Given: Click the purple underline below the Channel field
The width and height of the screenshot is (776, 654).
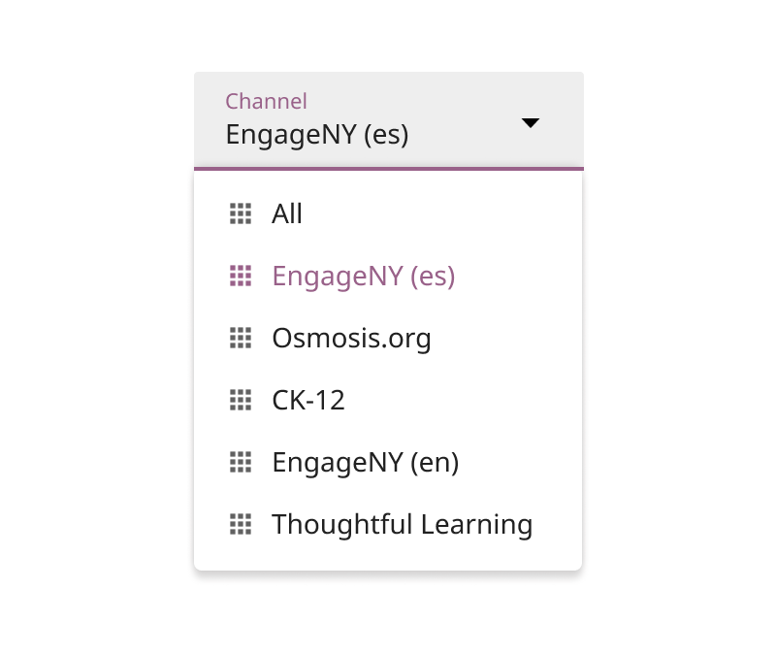Looking at the screenshot, I should point(388,168).
